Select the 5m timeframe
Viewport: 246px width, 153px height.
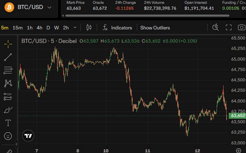click(5, 28)
